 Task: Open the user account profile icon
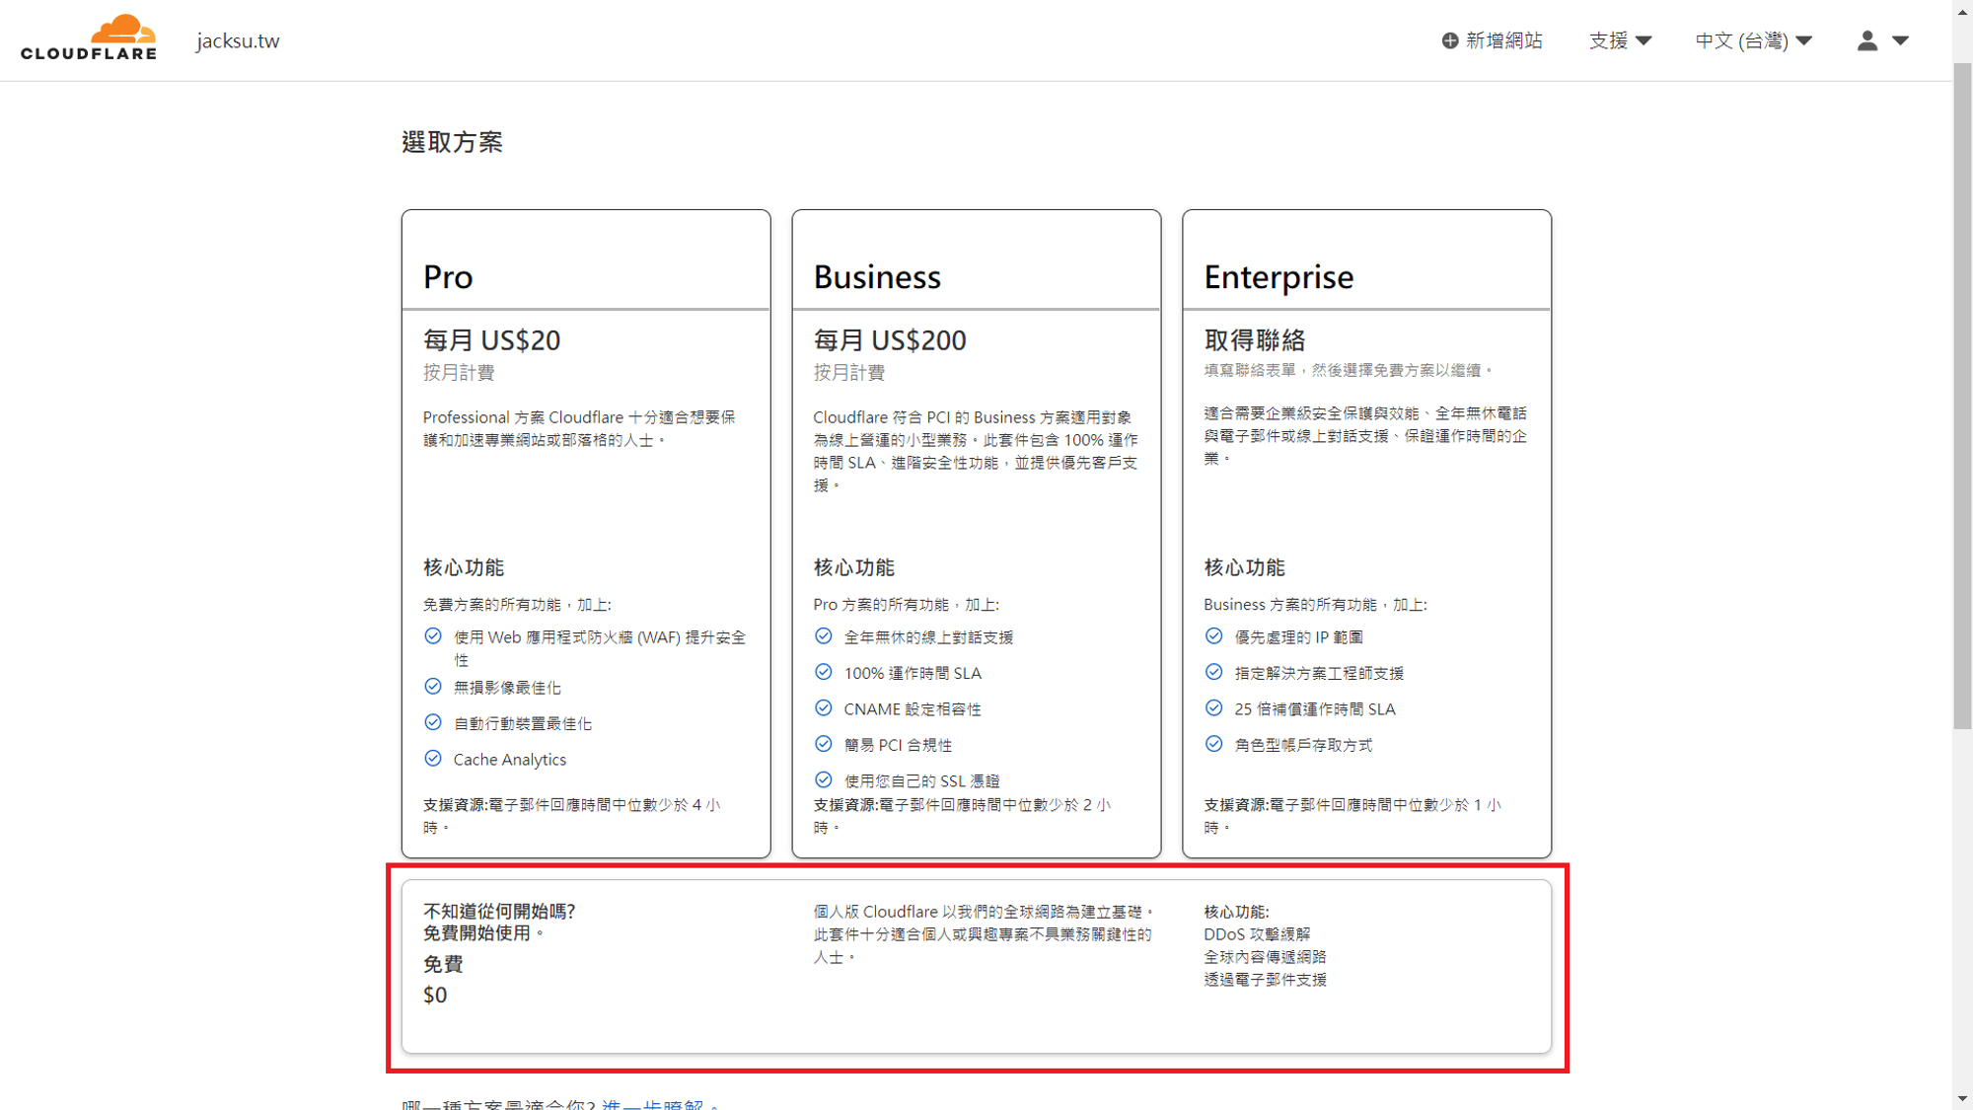[x=1866, y=40]
